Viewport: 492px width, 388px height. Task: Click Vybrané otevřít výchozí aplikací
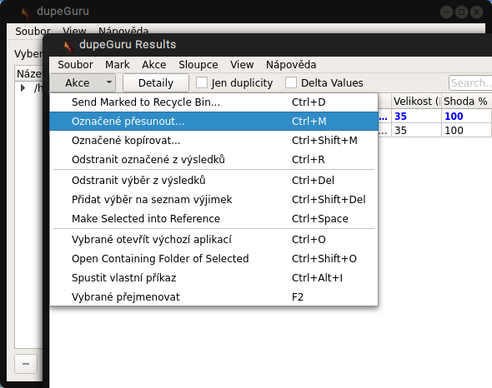coord(213,240)
